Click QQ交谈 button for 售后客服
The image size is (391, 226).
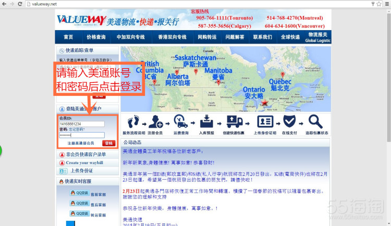(80, 203)
